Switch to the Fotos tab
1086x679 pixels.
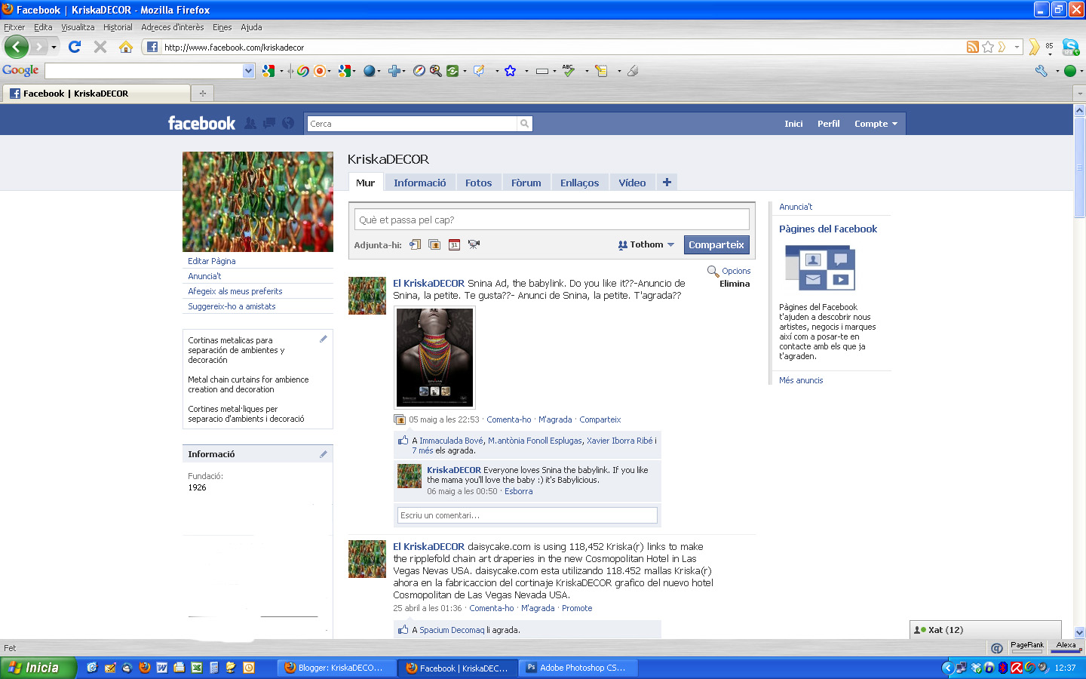click(478, 183)
